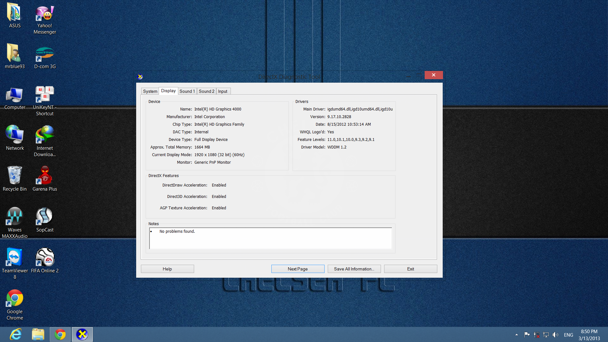Click the DirectX title bar icon
608x342 pixels.
[140, 77]
